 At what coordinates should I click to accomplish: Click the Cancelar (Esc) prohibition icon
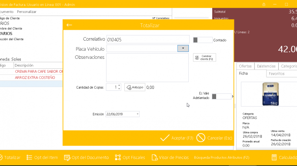click(201, 138)
